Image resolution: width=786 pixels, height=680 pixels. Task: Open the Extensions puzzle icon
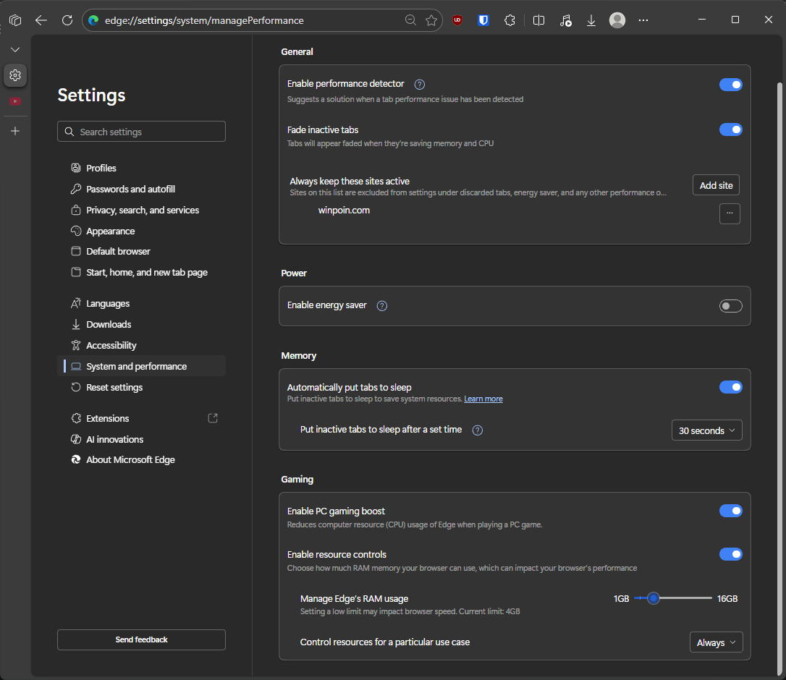click(x=510, y=20)
